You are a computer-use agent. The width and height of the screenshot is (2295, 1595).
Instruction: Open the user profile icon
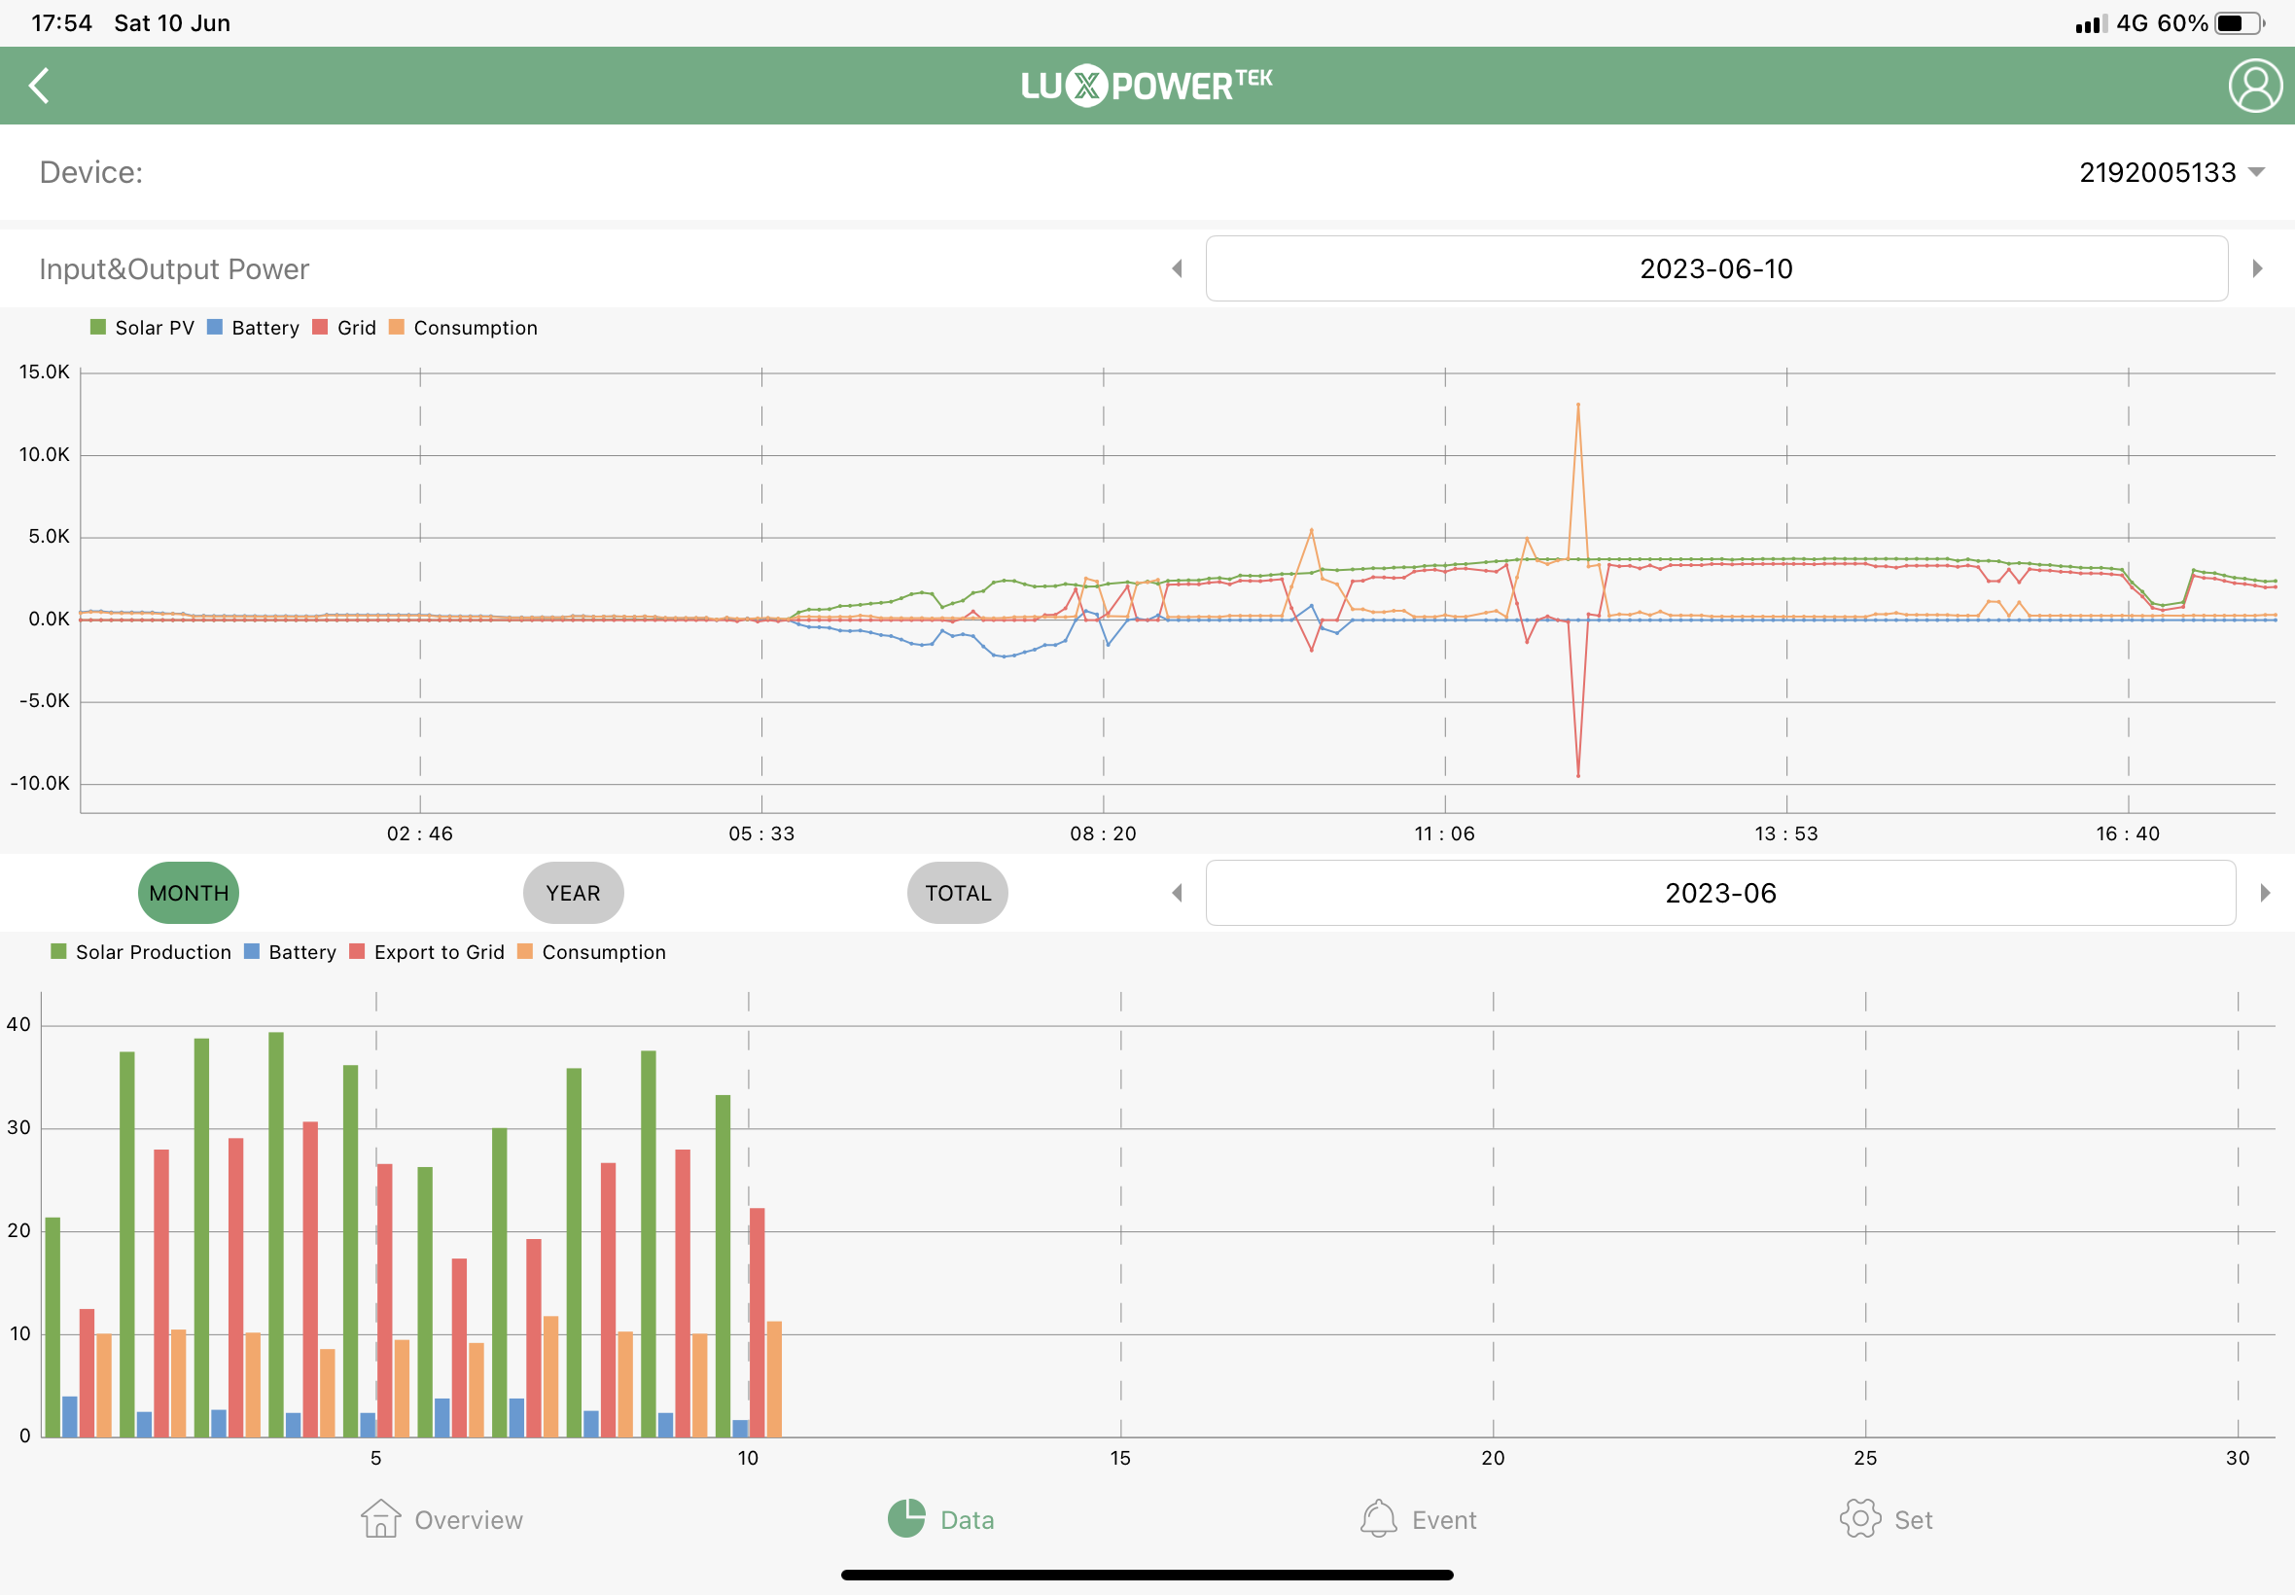click(2254, 86)
